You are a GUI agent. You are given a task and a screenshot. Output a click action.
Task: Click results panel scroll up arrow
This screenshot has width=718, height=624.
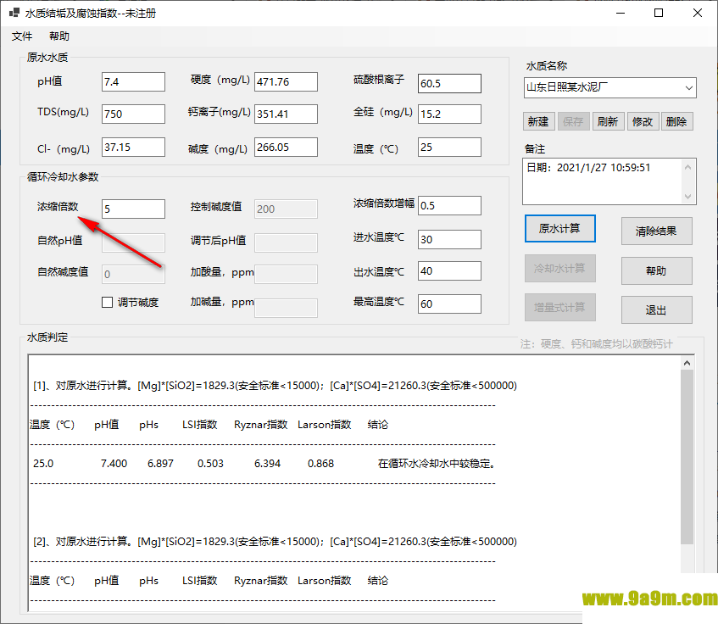pos(687,363)
